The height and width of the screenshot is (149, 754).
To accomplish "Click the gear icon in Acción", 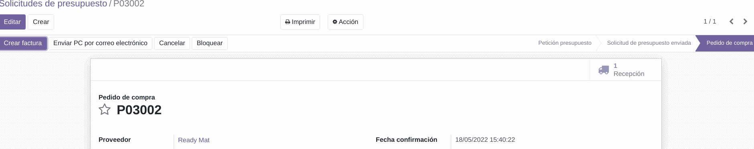I will click(x=335, y=22).
